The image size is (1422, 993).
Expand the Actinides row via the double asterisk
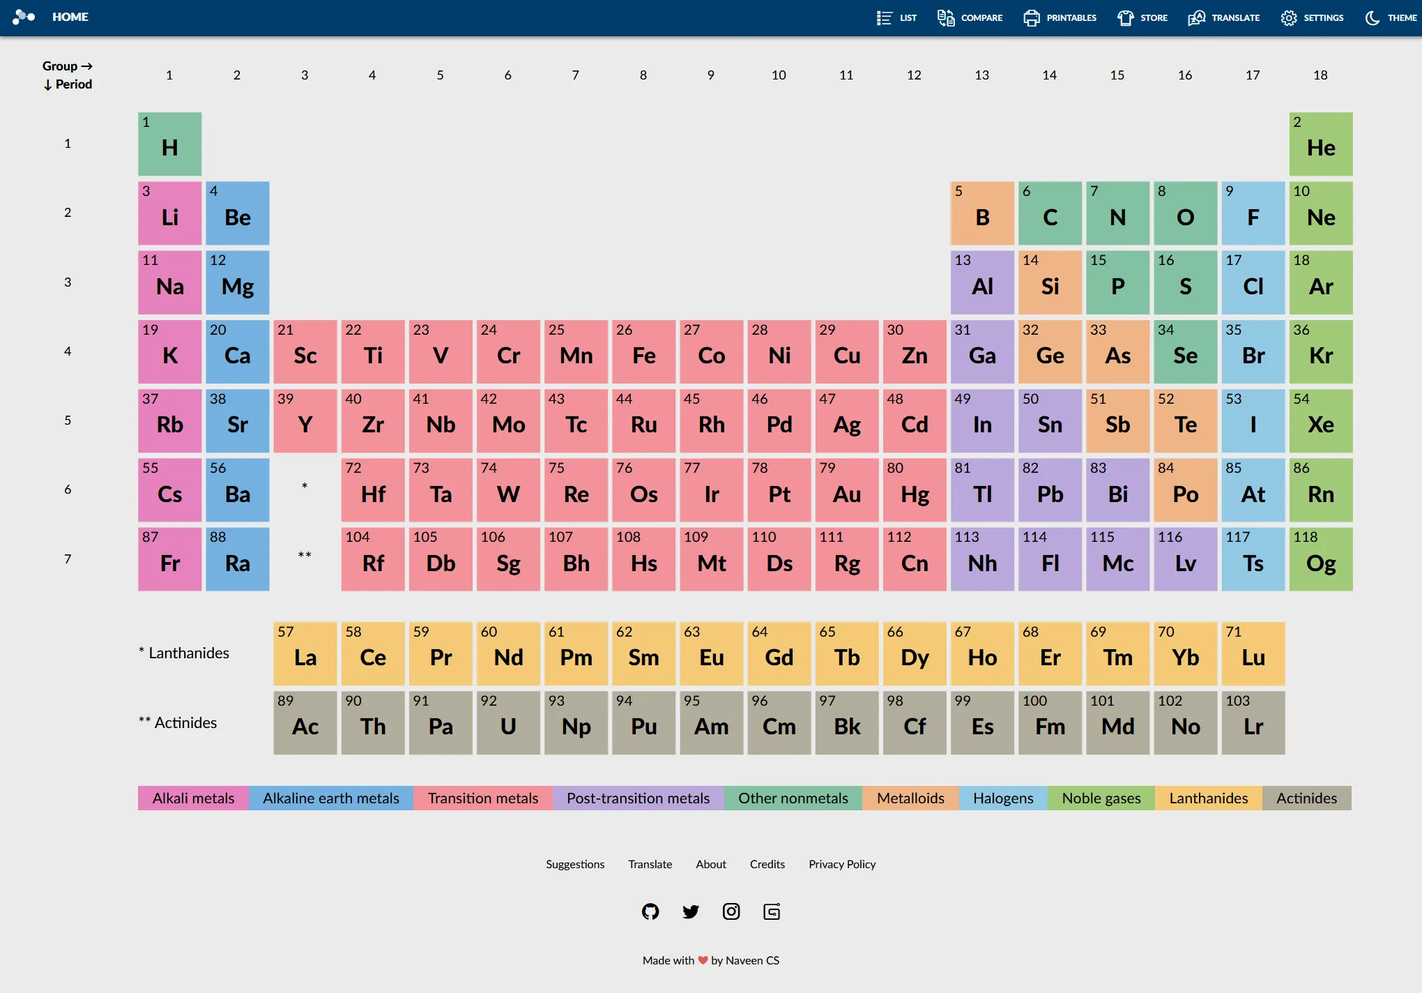(305, 554)
